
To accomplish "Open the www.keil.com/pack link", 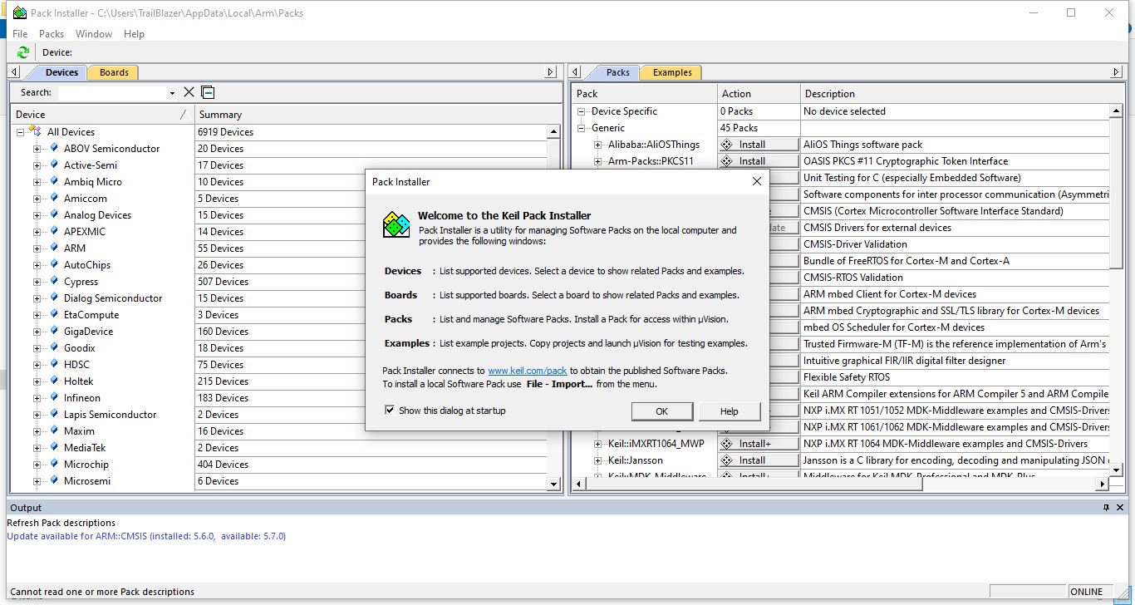I will (527, 371).
